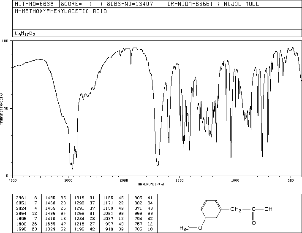Screen dimensions: 302x233
Task: Click the WAVENUMBER axis title
Action: [151, 184]
